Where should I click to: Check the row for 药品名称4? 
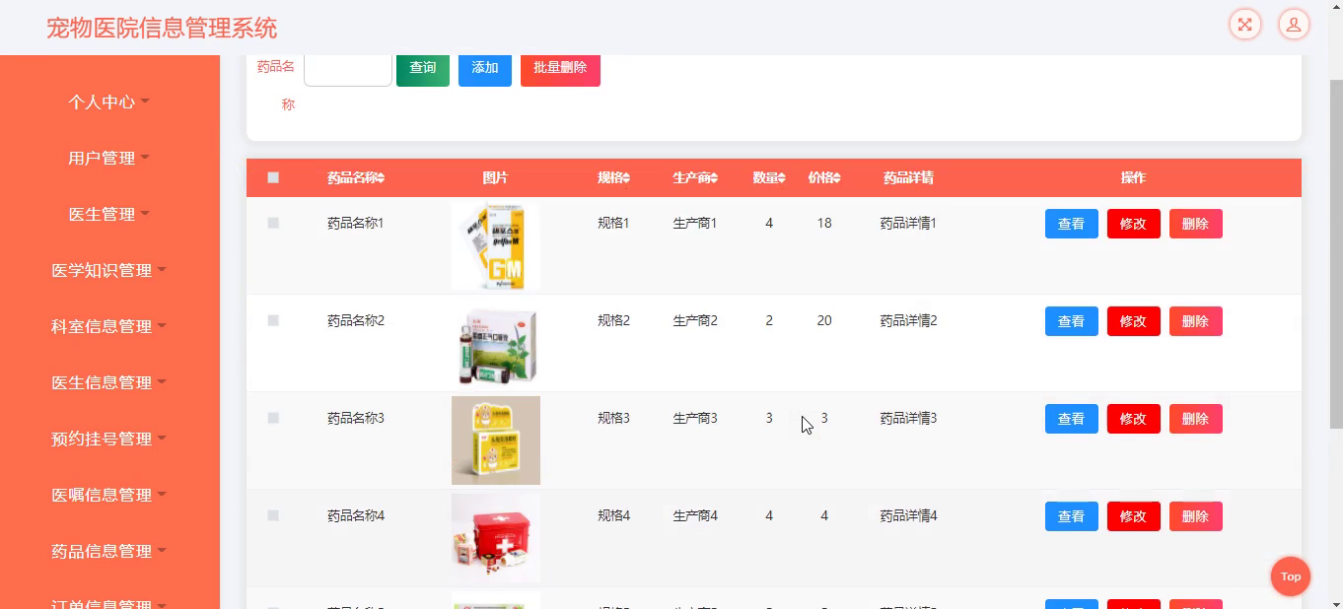point(273,515)
